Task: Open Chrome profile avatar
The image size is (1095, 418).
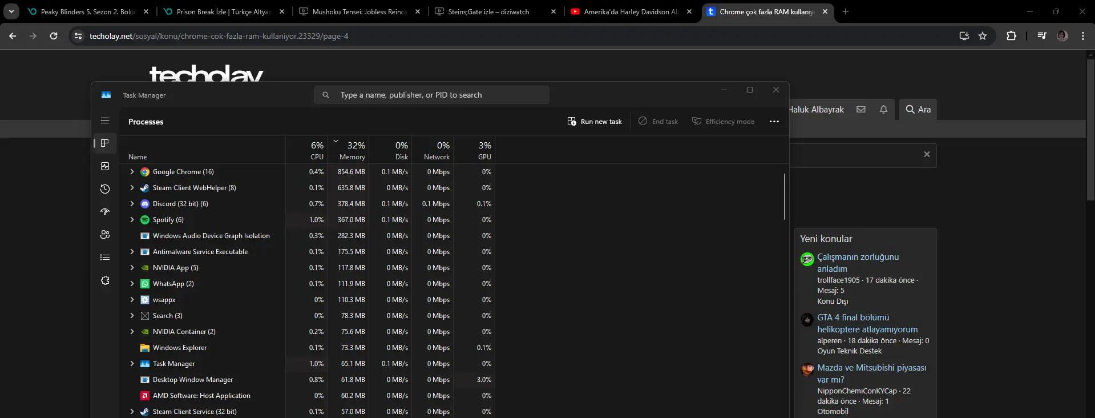Action: click(1062, 36)
